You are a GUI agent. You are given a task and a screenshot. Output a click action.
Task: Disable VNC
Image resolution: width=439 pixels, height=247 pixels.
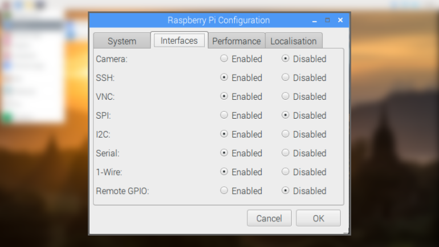pyautogui.click(x=285, y=96)
